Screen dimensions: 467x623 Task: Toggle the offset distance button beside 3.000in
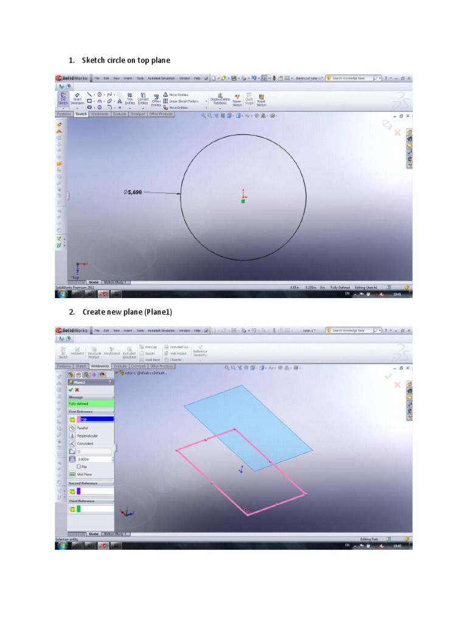tap(72, 459)
